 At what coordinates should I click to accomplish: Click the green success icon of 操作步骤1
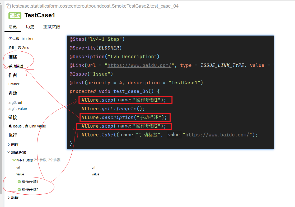pyautogui.click(x=19, y=181)
